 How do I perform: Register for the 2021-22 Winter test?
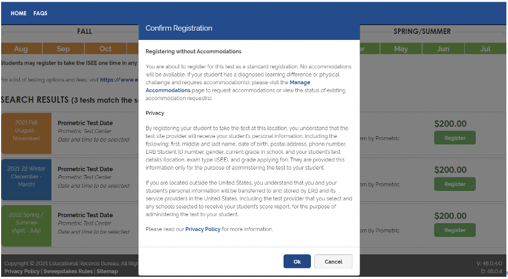point(454,184)
